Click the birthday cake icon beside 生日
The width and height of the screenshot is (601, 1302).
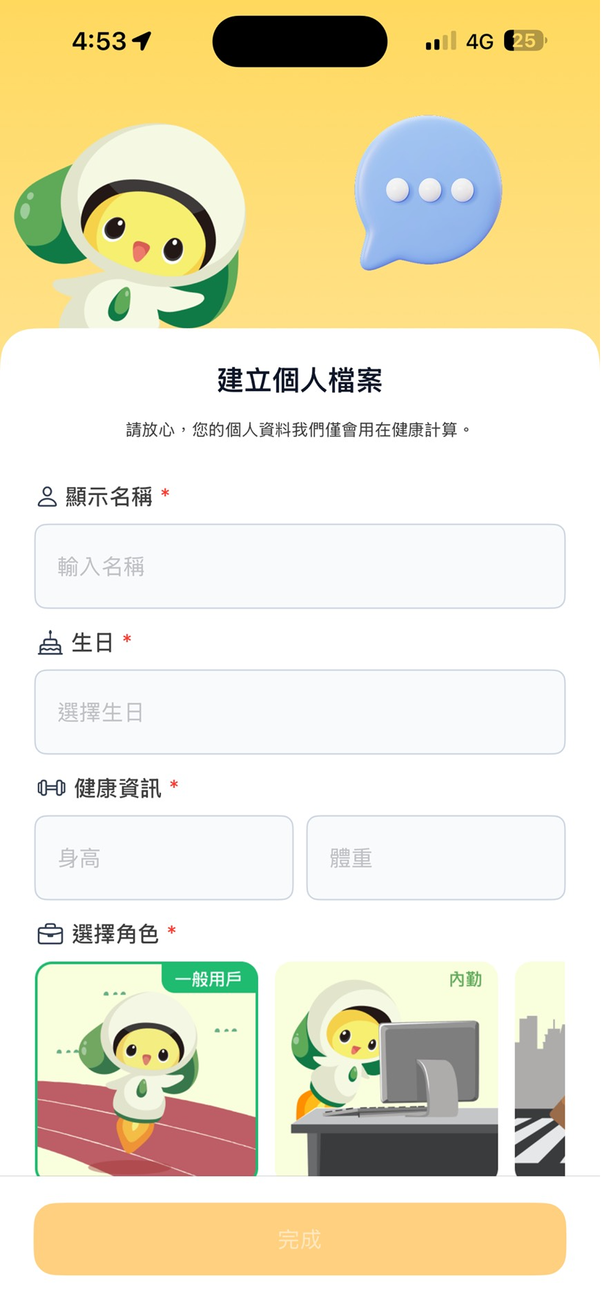[50, 643]
